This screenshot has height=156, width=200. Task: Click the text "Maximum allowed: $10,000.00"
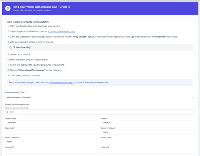pos(17,108)
